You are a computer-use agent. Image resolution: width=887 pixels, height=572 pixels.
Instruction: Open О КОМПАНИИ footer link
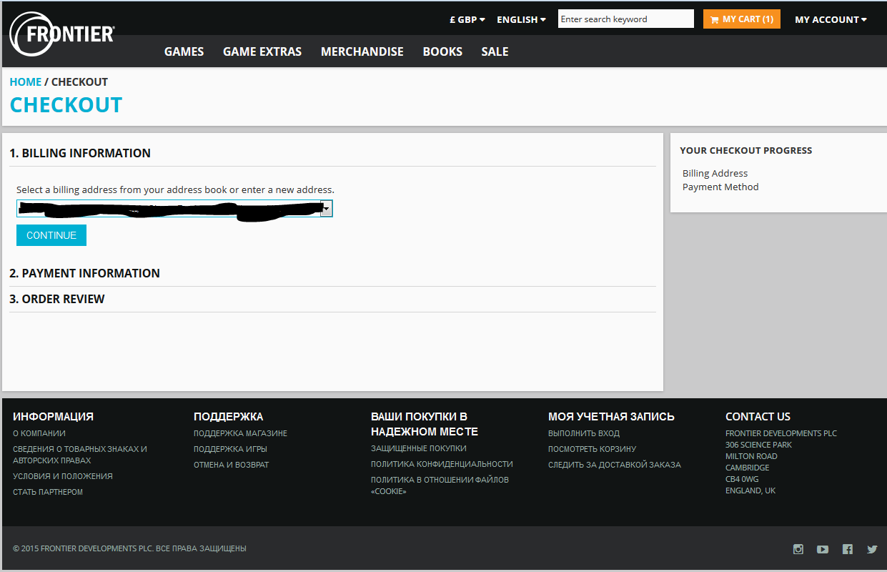coord(39,433)
